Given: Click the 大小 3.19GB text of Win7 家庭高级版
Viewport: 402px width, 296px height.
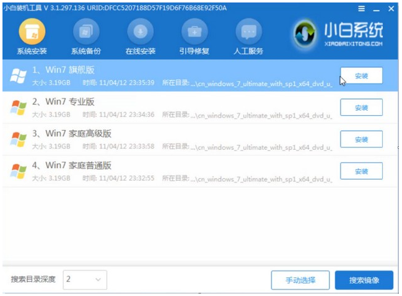Looking at the screenshot, I should [51, 146].
